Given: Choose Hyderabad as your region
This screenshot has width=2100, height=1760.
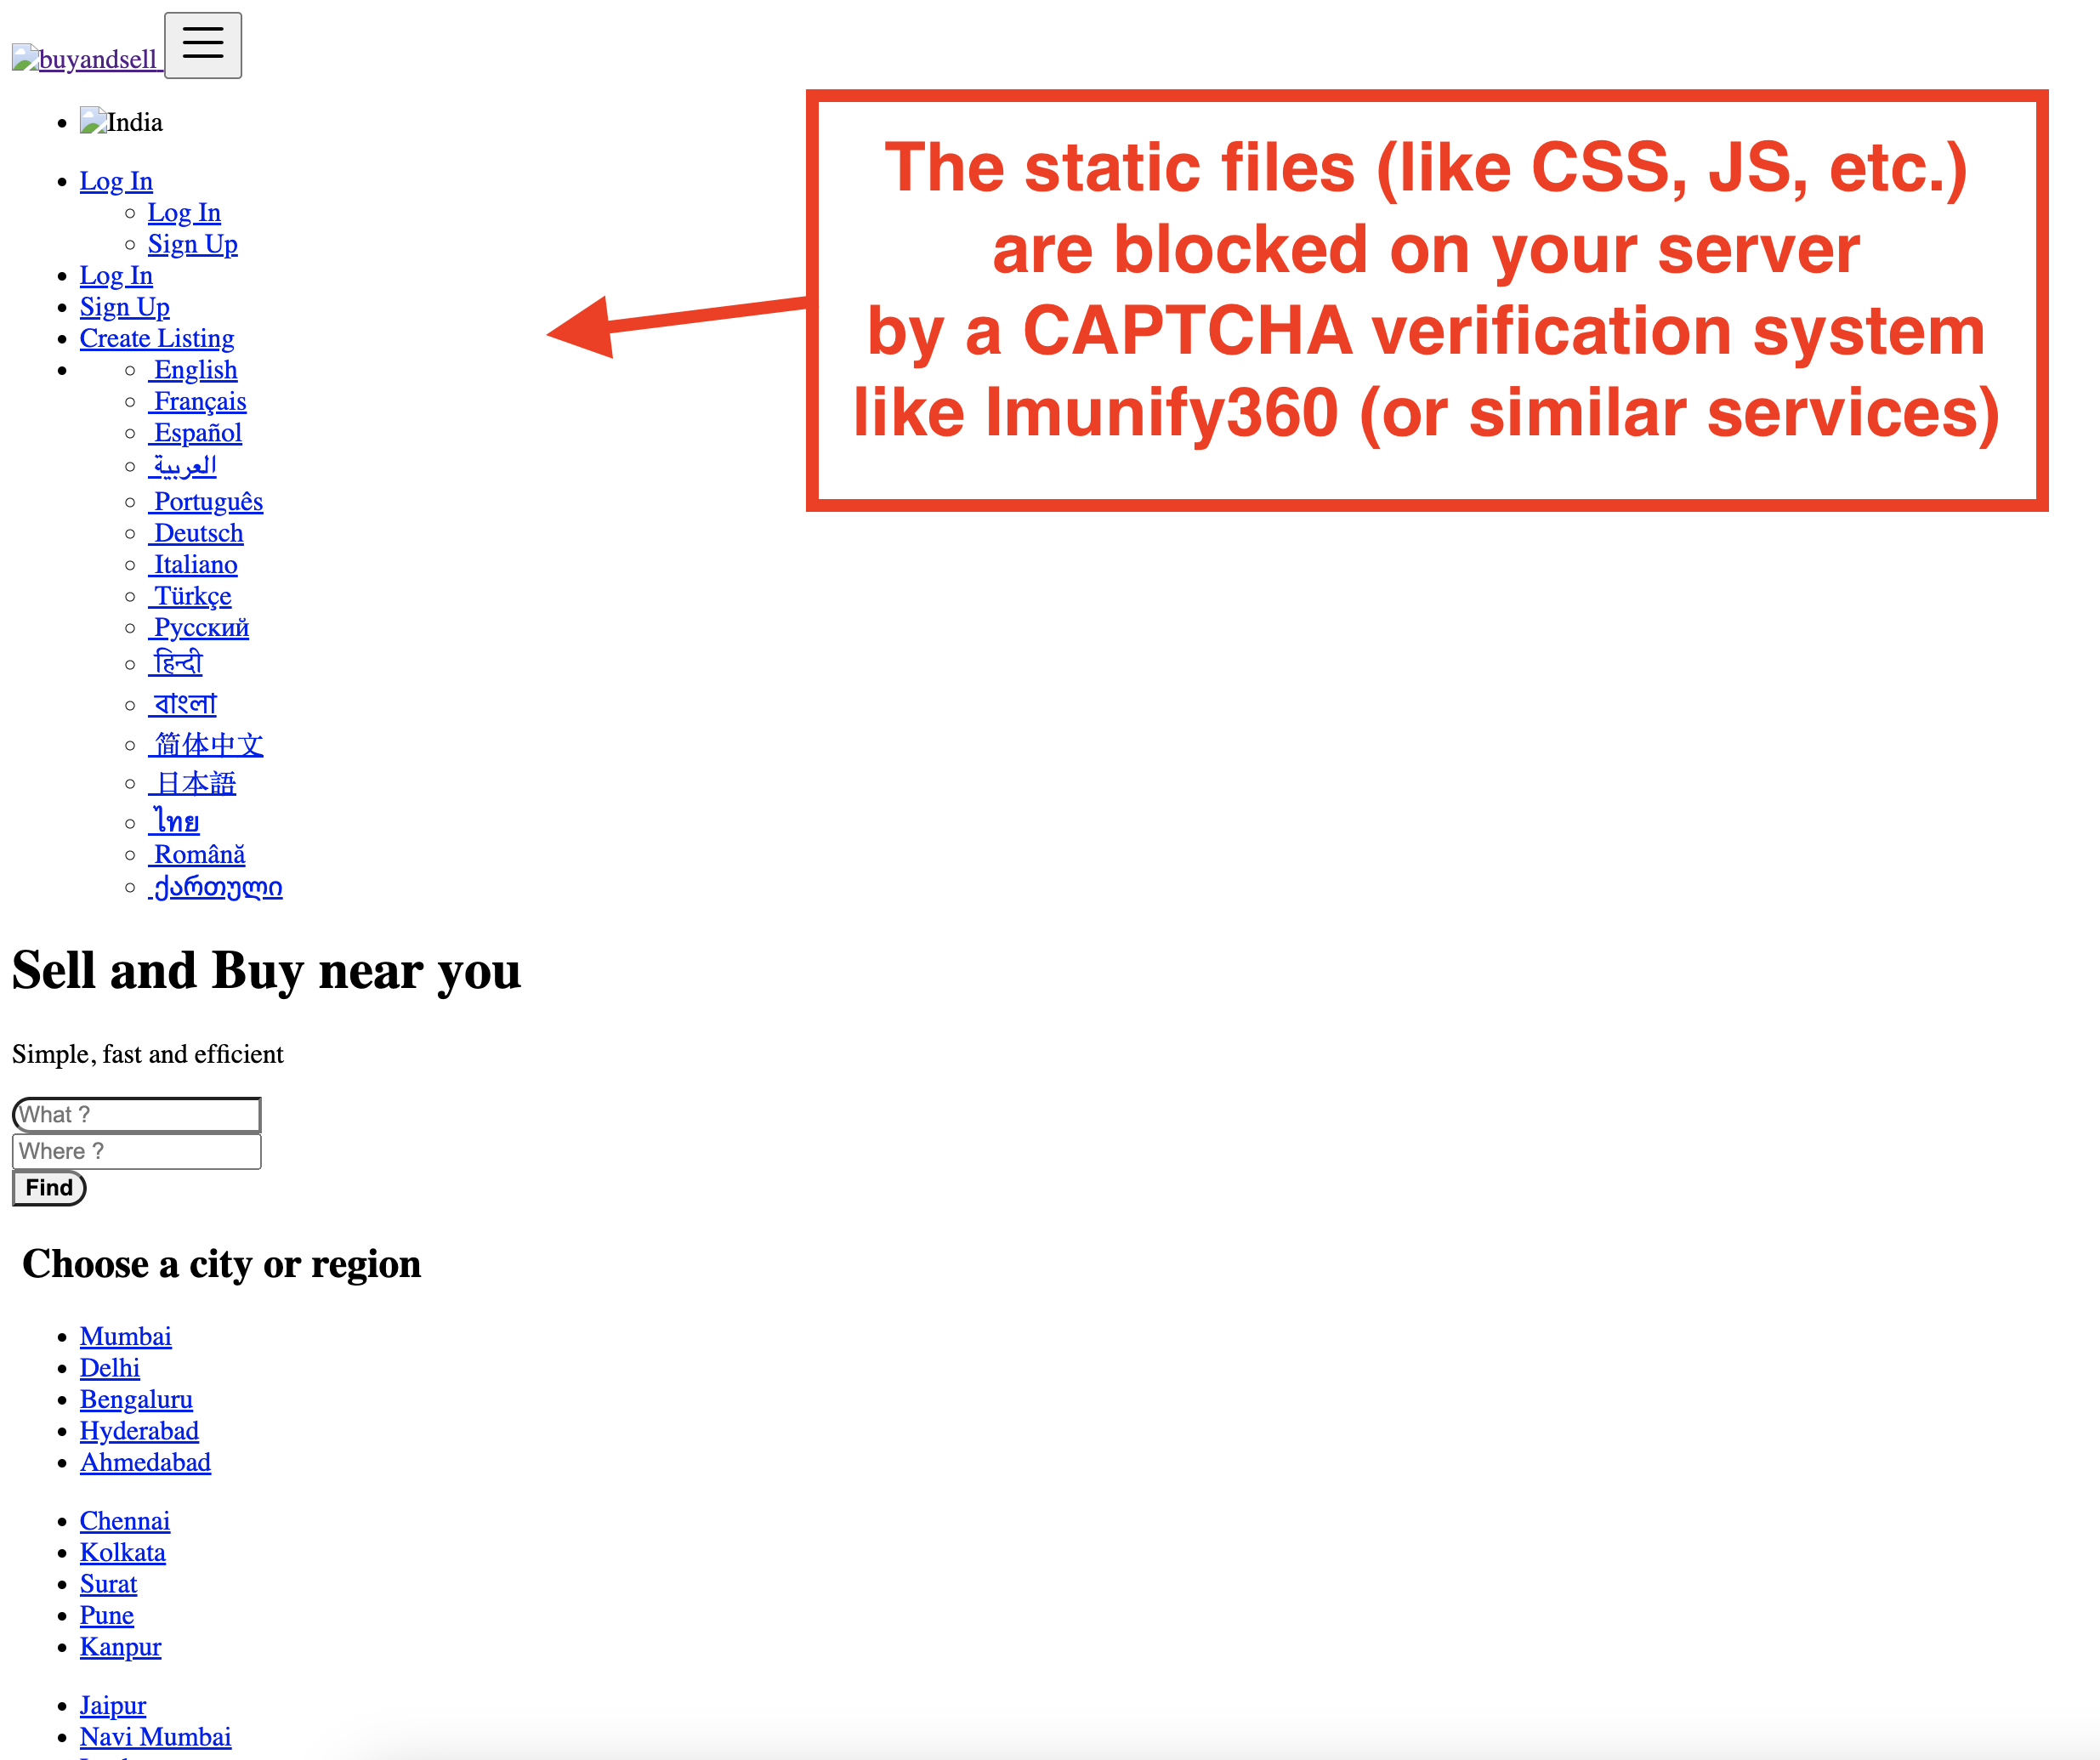Looking at the screenshot, I should point(139,1430).
